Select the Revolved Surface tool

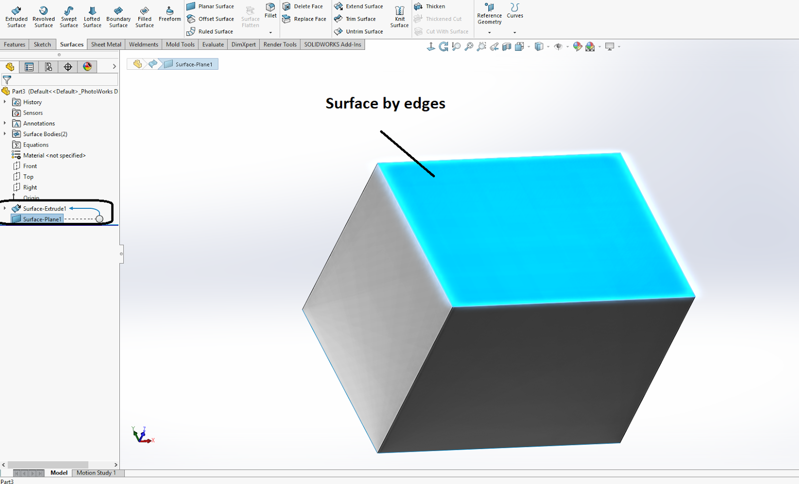pos(43,15)
